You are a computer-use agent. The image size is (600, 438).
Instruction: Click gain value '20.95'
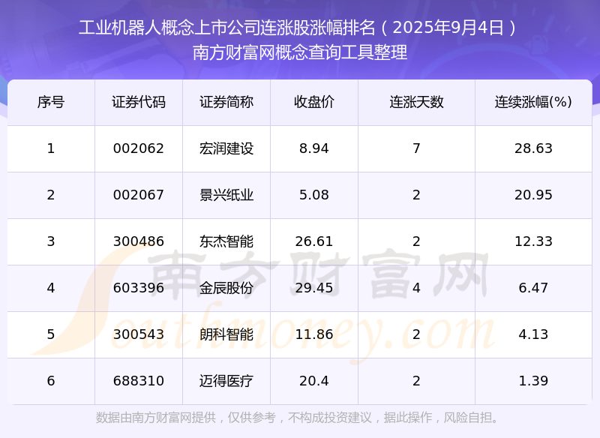coord(533,195)
